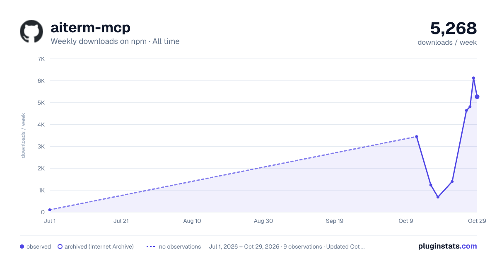Click the data point near 4.8K before the peak
Screen dimensions: 497x261
470,107
